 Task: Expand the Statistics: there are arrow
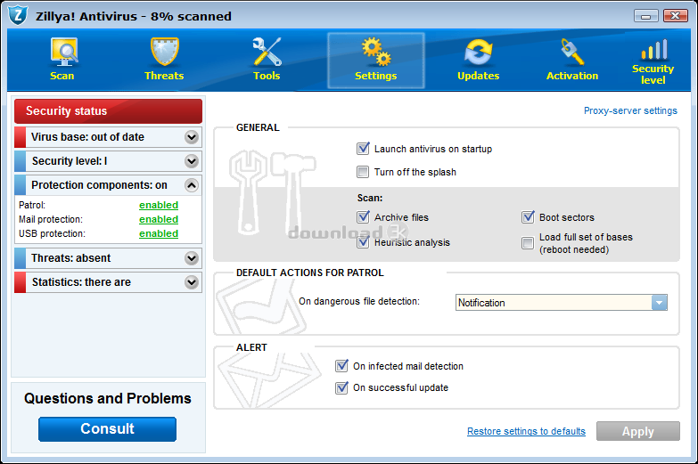pos(192,282)
